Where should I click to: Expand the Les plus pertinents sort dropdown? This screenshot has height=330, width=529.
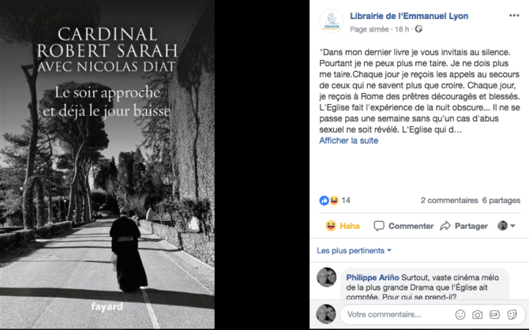[354, 251]
